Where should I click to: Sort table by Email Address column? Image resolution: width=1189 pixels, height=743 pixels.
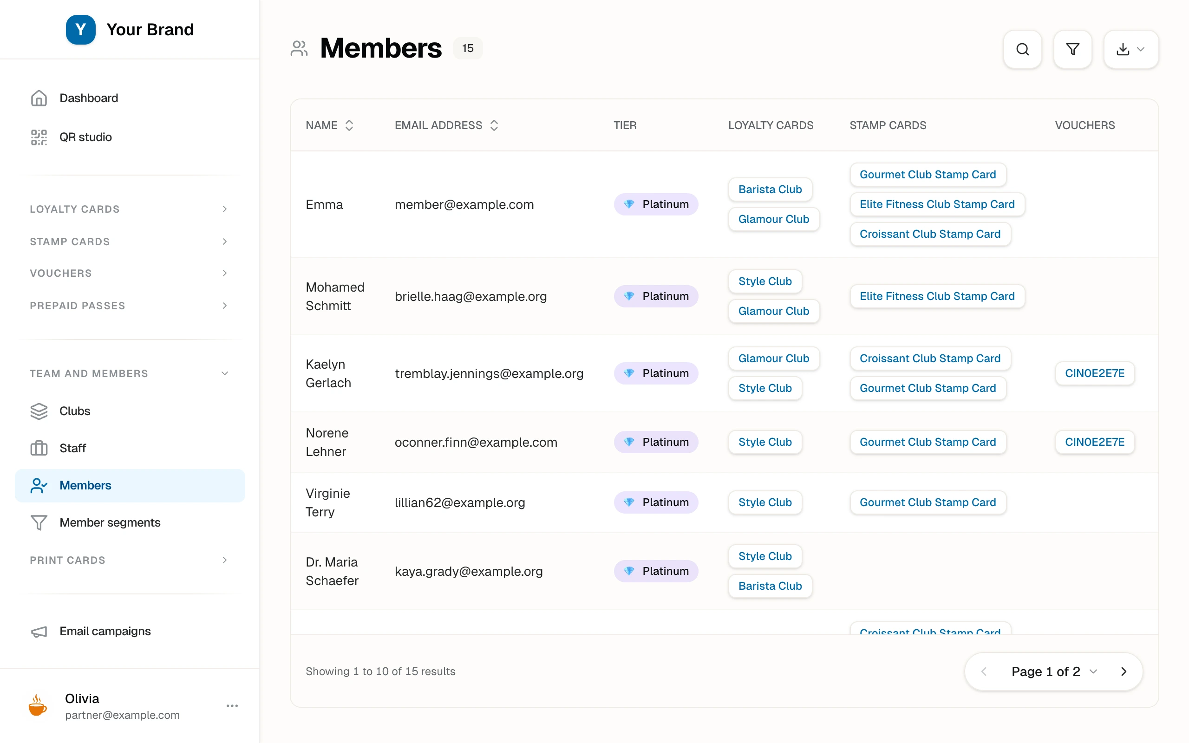(x=447, y=125)
